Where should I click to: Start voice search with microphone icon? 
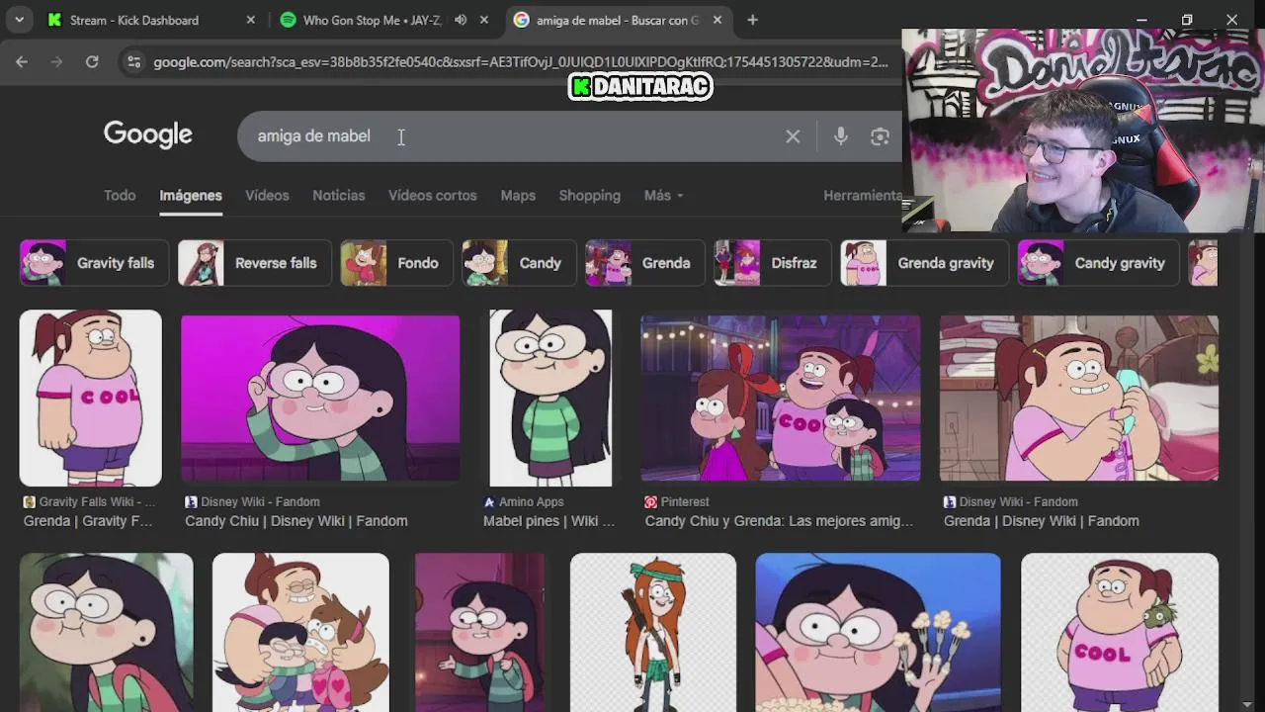840,136
